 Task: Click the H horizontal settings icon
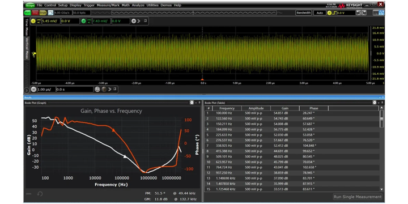click(x=33, y=90)
